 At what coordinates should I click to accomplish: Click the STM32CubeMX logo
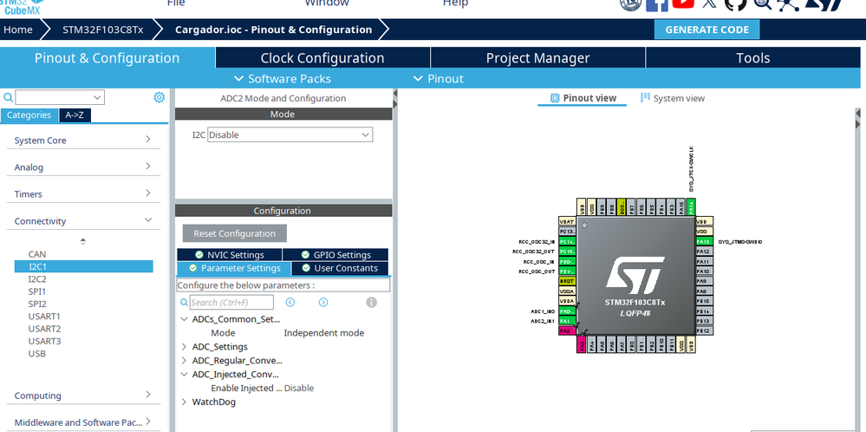[x=22, y=6]
